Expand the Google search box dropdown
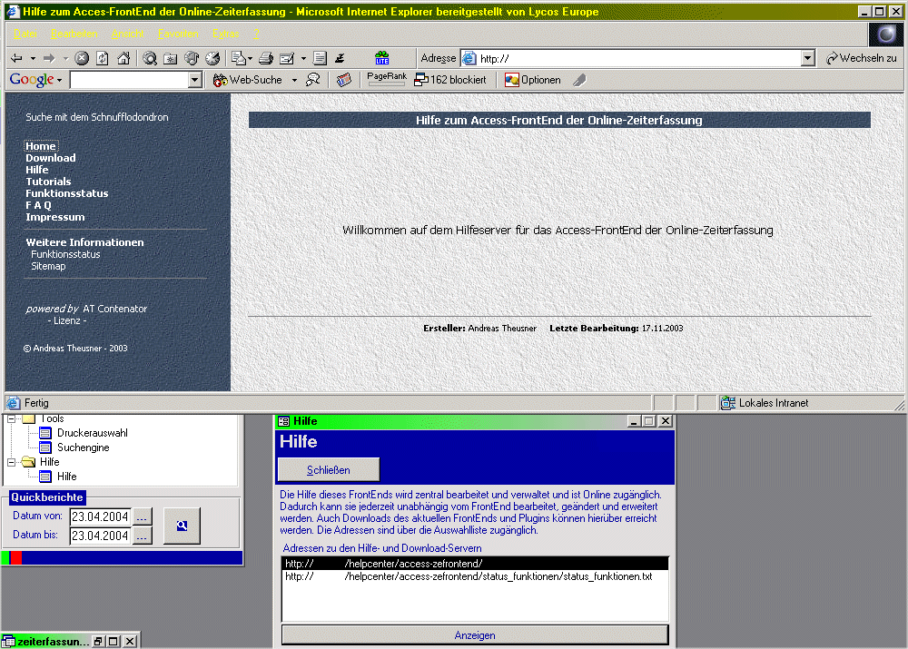 [x=194, y=80]
